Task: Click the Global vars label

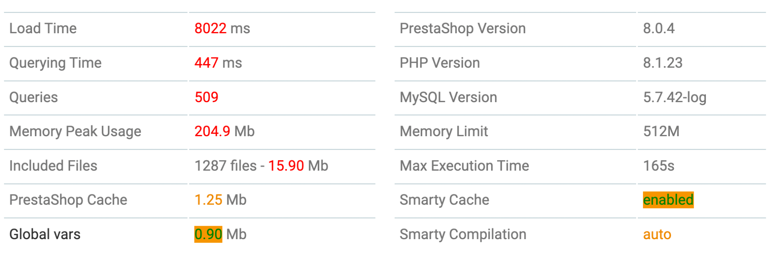Action: (45, 234)
